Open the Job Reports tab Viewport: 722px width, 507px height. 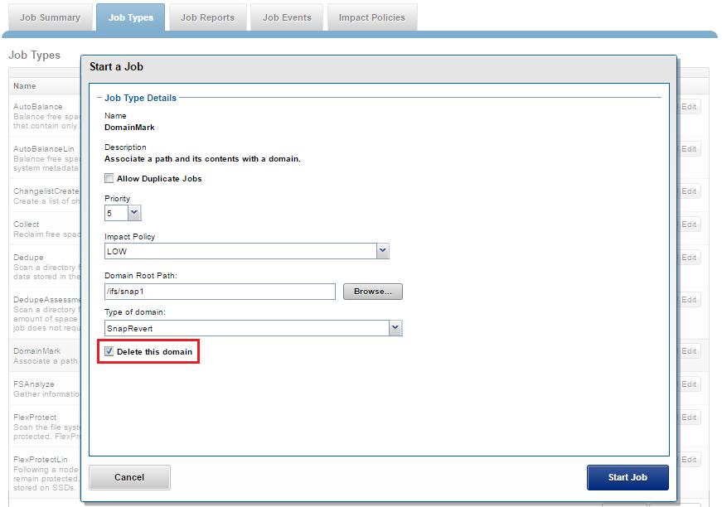click(207, 17)
